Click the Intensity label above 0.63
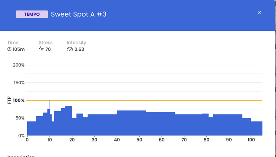The width and height of the screenshot is (276, 157). point(76,43)
